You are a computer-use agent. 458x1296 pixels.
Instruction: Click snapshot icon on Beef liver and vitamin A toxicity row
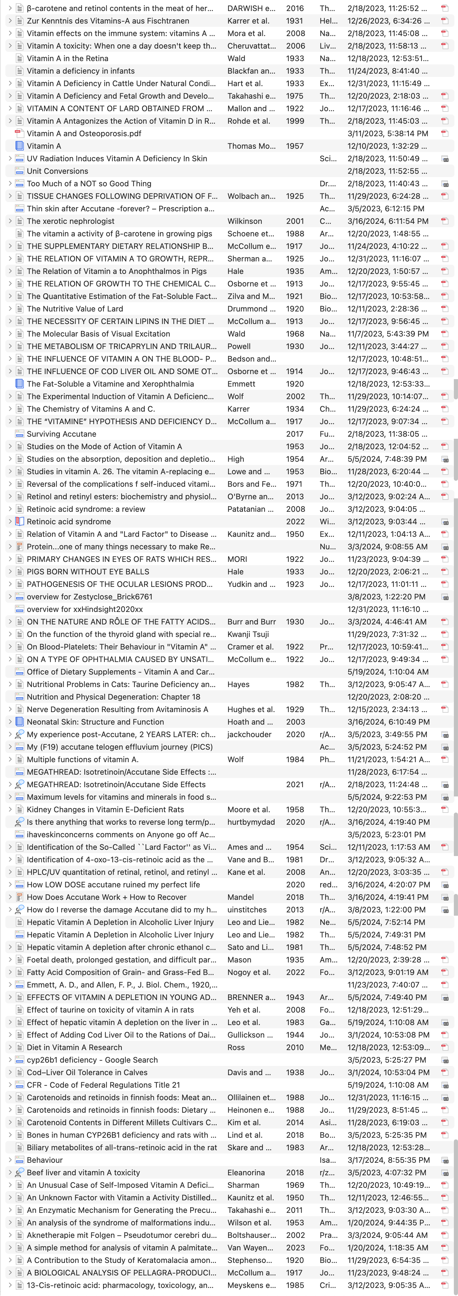coord(444,1172)
